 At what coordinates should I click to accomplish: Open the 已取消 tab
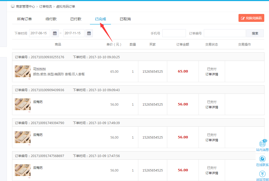pyautogui.click(x=125, y=19)
